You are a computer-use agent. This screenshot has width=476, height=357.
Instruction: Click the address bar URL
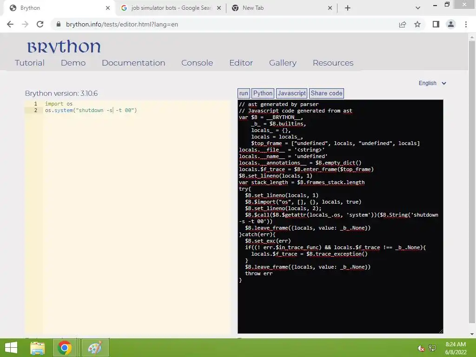click(x=122, y=24)
